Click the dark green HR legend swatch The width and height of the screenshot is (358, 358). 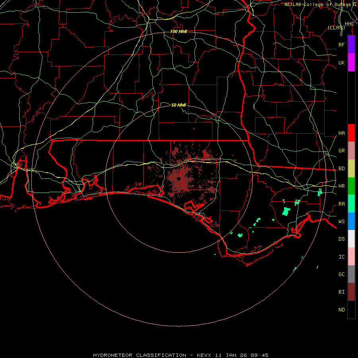pyautogui.click(x=351, y=186)
